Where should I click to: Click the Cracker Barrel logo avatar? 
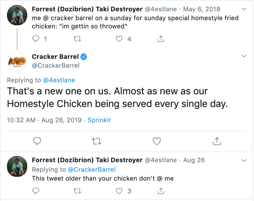[16, 62]
